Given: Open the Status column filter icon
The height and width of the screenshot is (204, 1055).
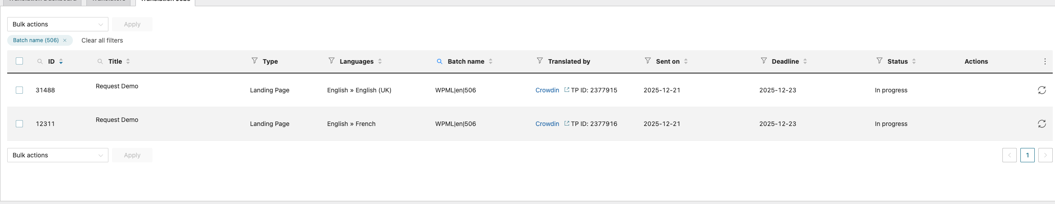Looking at the screenshot, I should pos(879,61).
